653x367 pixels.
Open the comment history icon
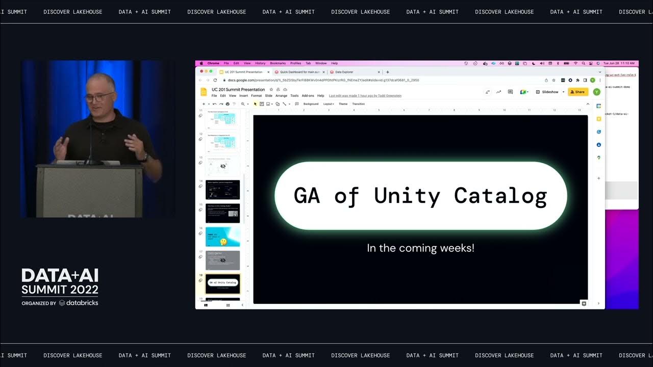(x=510, y=92)
